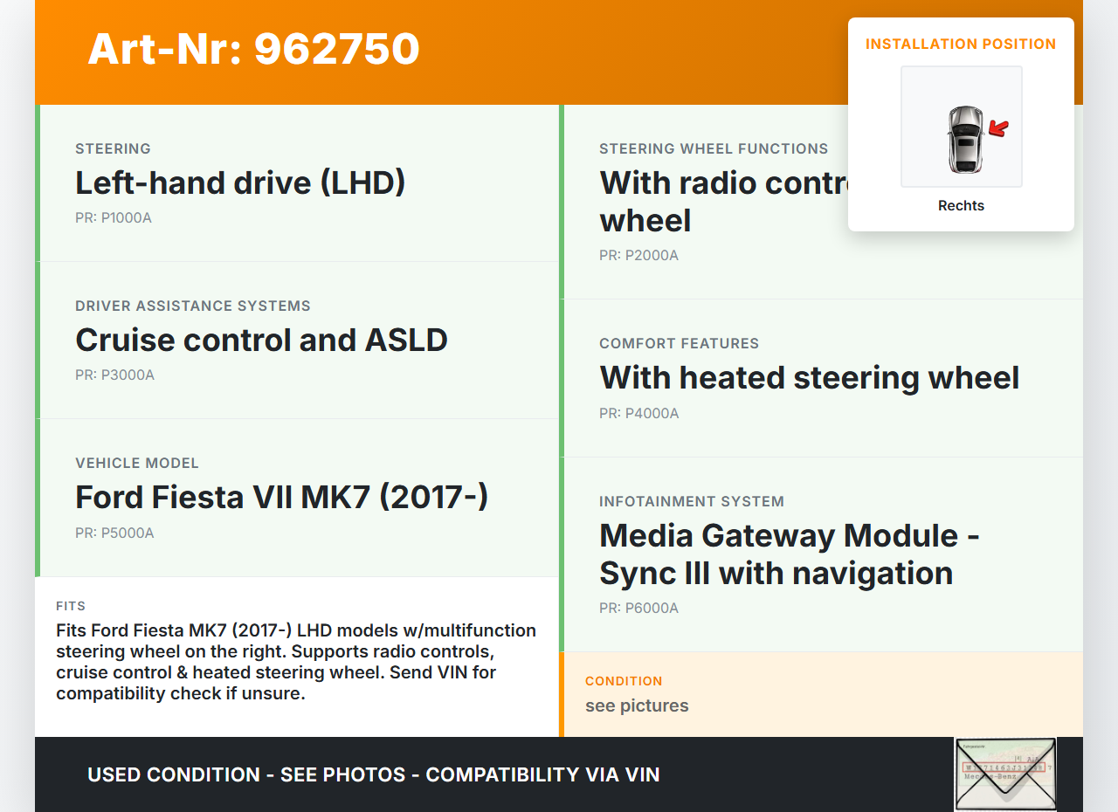The image size is (1118, 812).
Task: Click the "COMFORT FEATURES" label
Action: pos(680,343)
